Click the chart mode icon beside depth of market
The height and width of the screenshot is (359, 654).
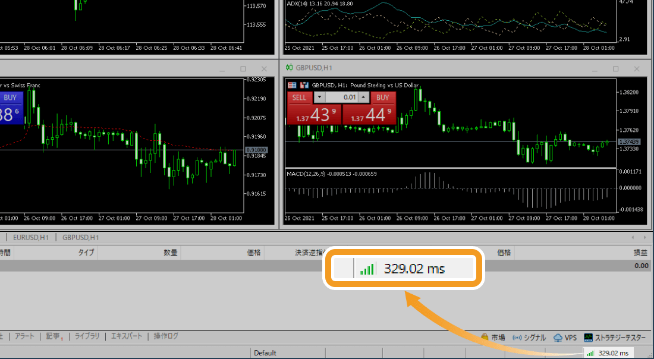click(304, 85)
